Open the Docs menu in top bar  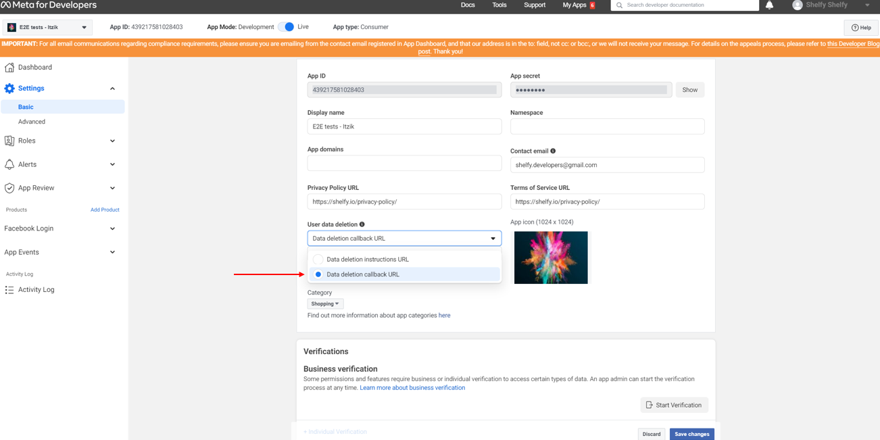pyautogui.click(x=468, y=5)
